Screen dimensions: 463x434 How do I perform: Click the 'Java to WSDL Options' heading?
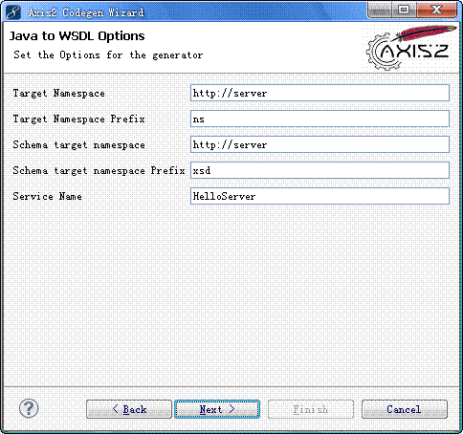pyautogui.click(x=77, y=36)
